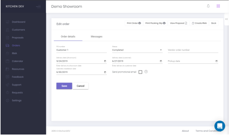Click the 6/27/2019 customer delivery field
Viewport: 229px width, 136px height.
click(x=137, y=61)
